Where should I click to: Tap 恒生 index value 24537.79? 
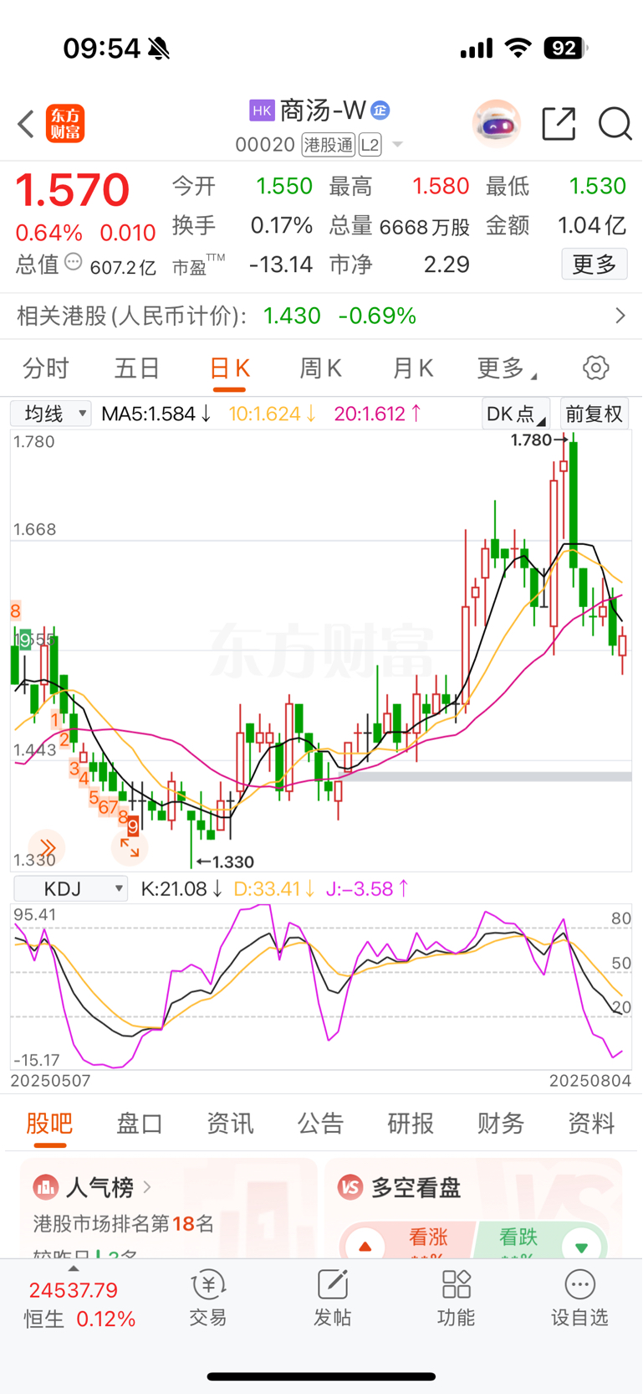(x=74, y=1290)
